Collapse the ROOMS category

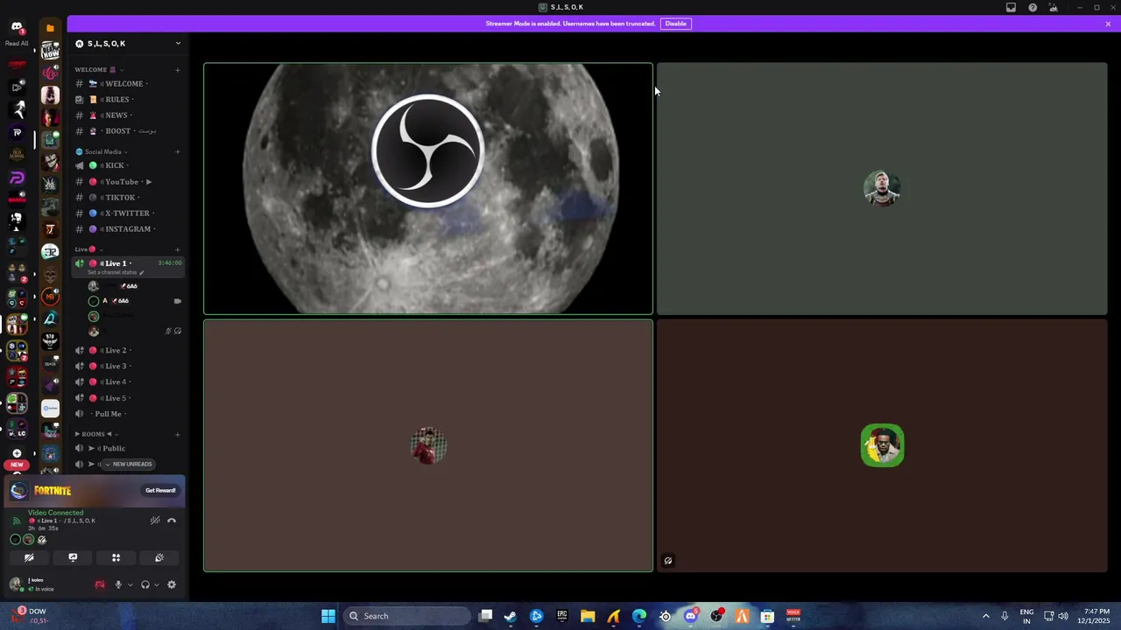(x=95, y=434)
